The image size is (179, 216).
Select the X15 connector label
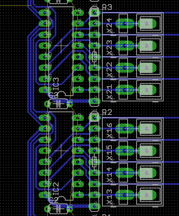click(110, 153)
